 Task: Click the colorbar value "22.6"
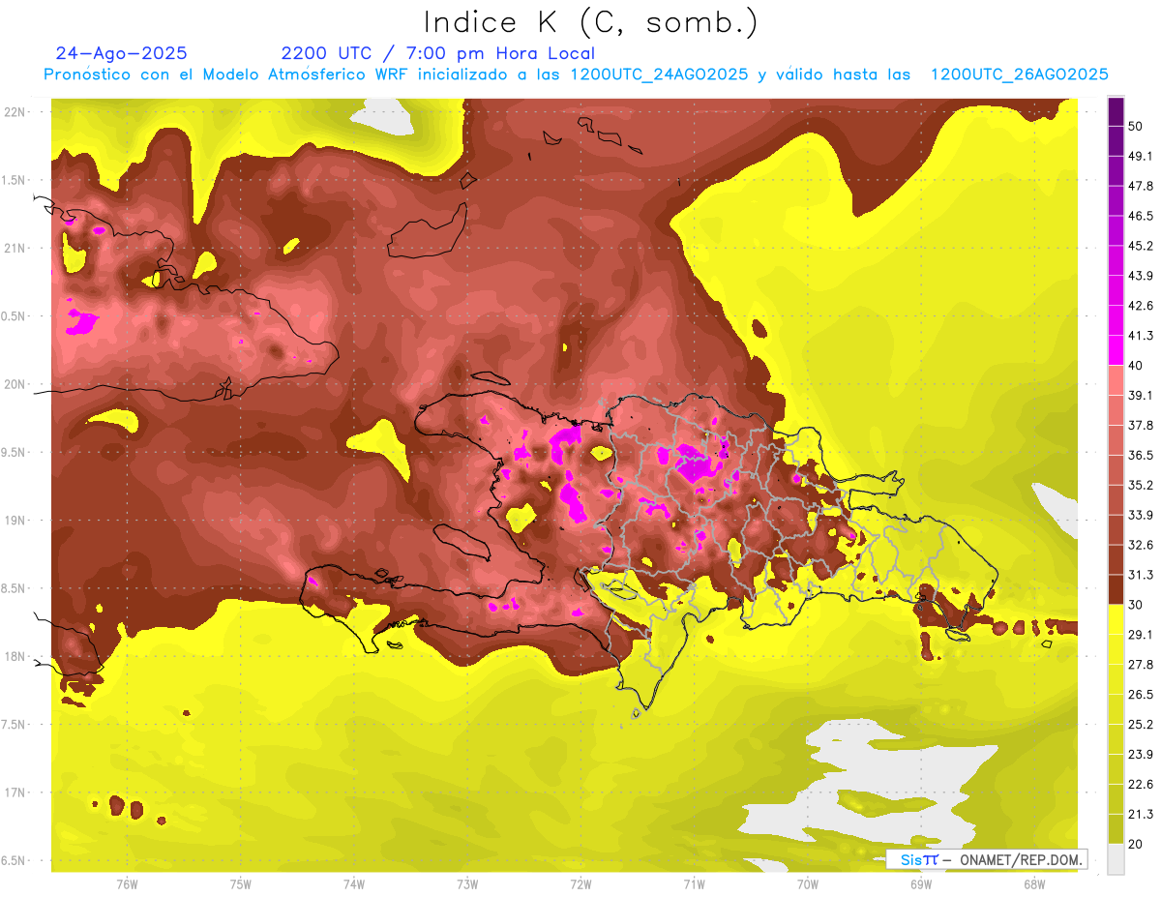pos(1140,784)
